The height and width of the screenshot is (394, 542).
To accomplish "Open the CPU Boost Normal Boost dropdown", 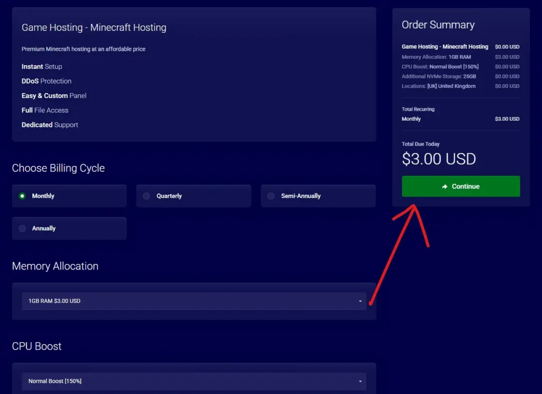I will point(194,381).
